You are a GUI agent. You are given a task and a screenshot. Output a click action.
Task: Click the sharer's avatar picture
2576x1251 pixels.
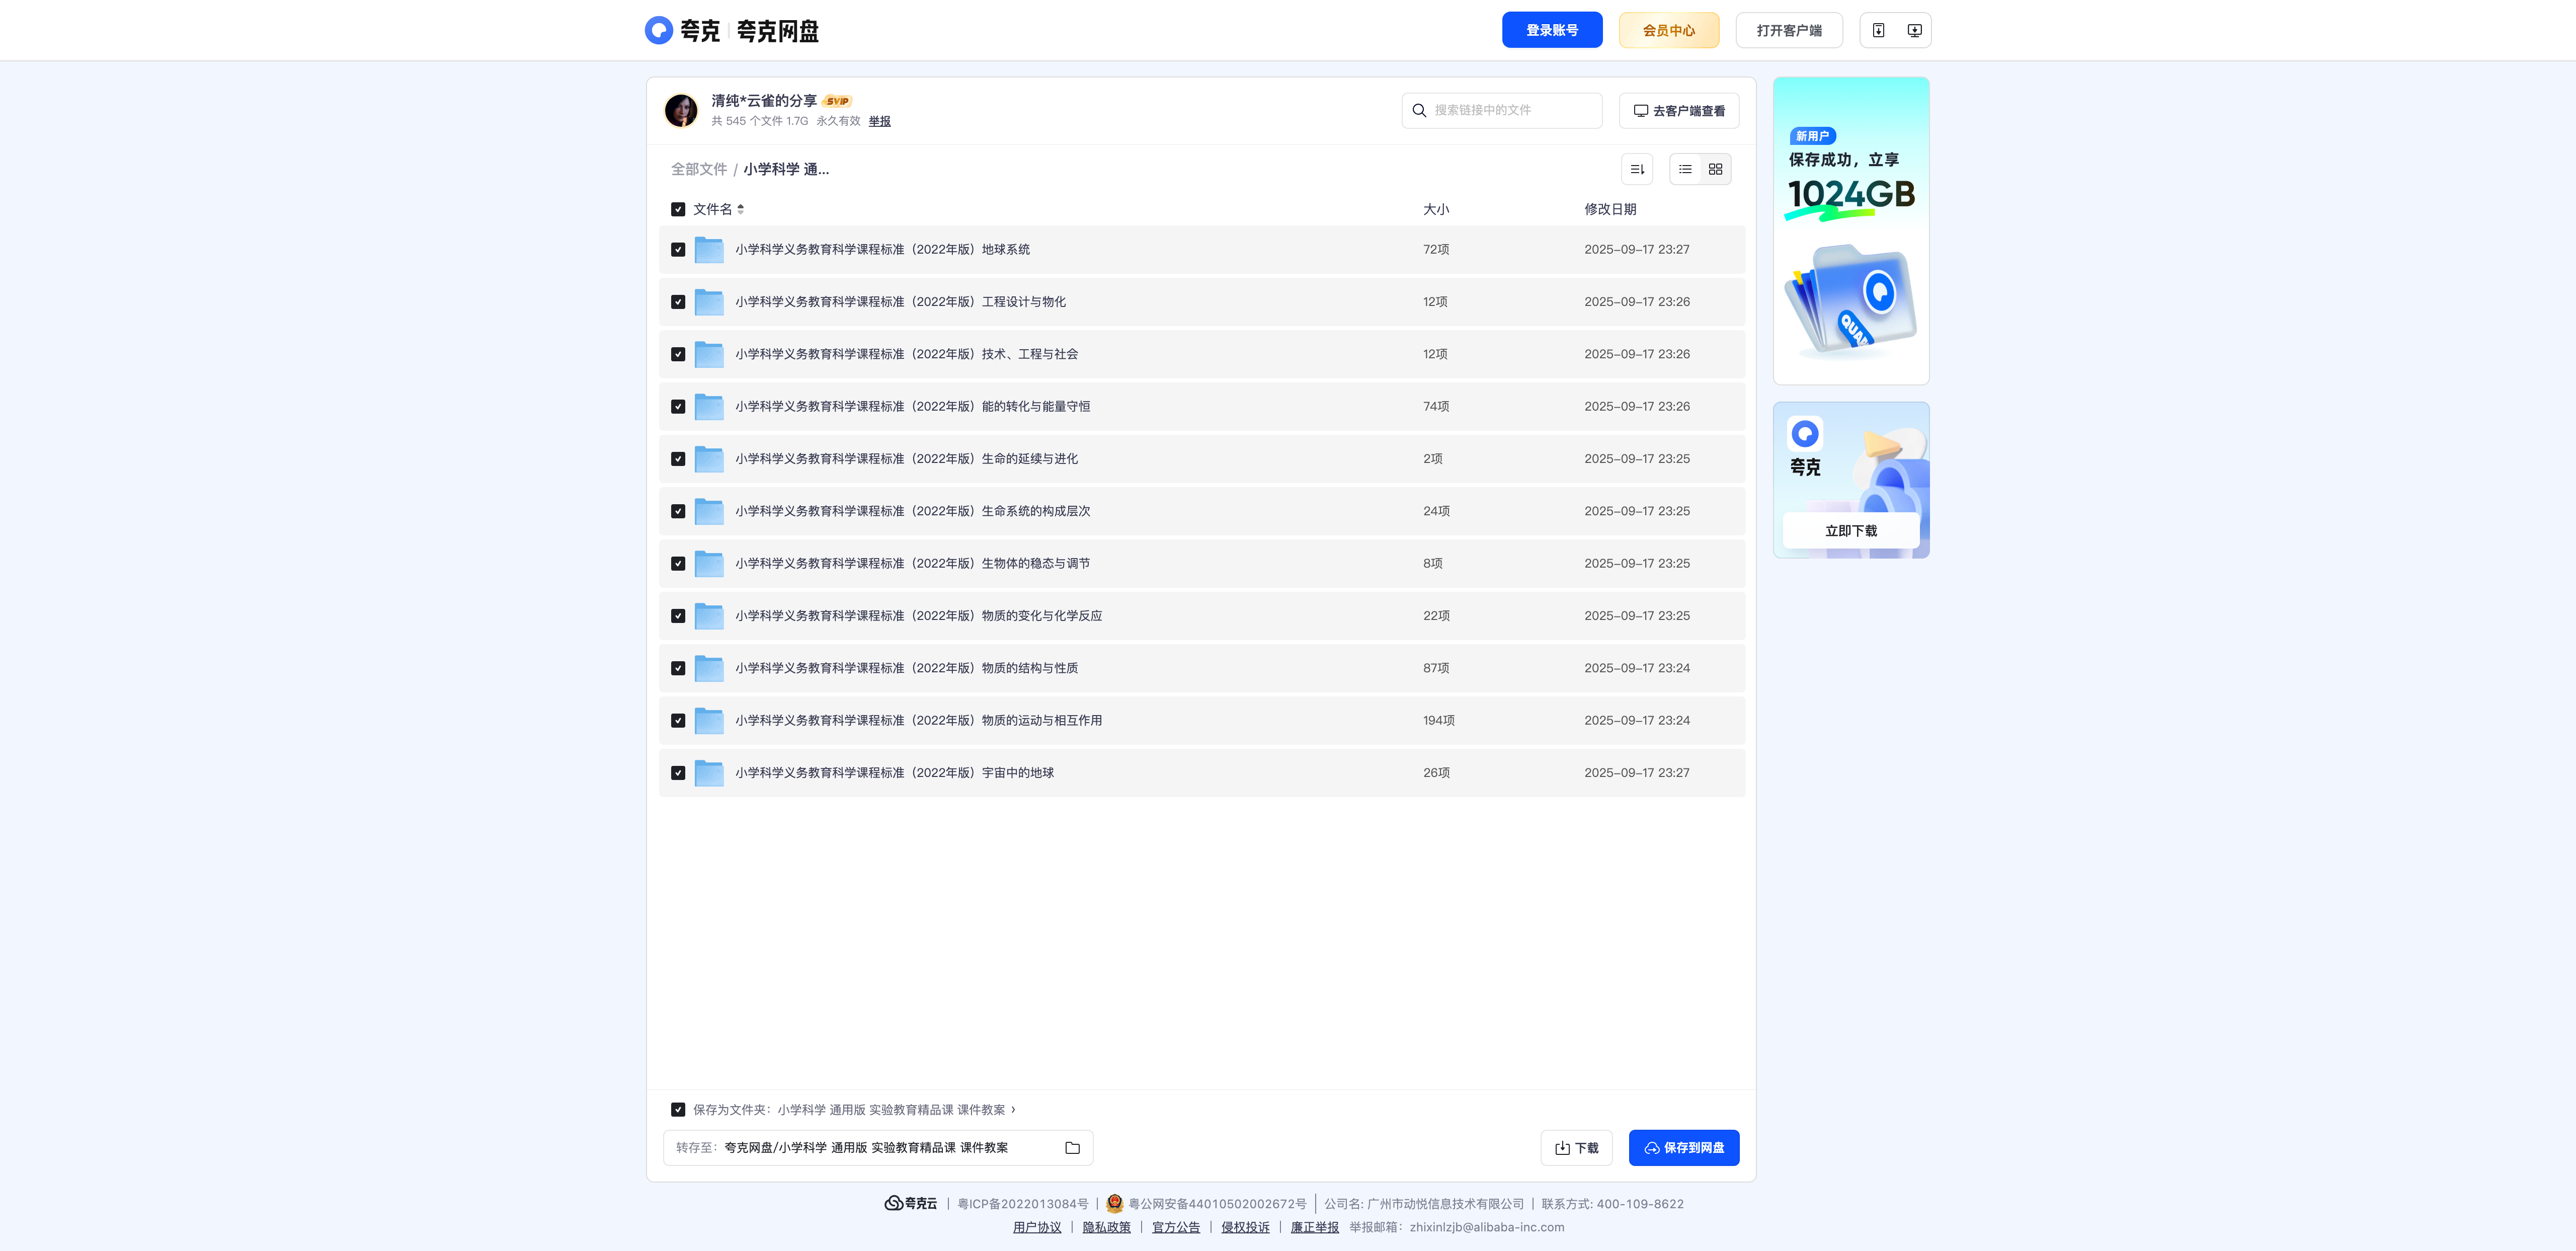click(x=681, y=110)
